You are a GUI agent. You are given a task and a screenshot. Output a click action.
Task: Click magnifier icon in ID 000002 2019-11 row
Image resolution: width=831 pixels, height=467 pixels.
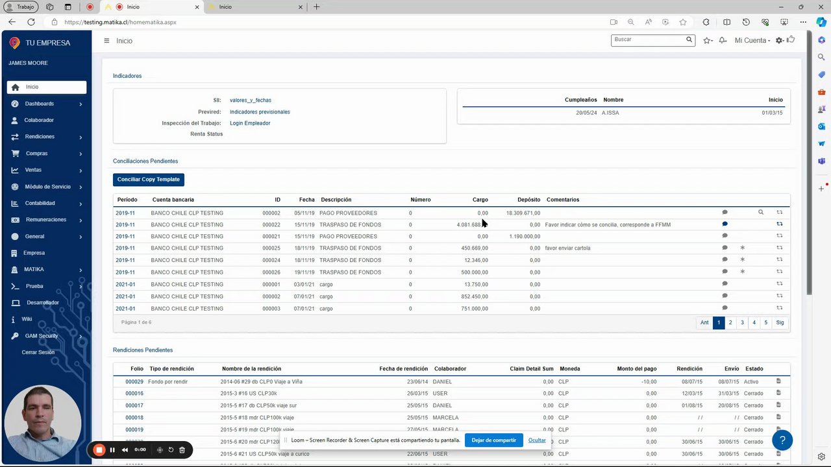click(x=761, y=212)
